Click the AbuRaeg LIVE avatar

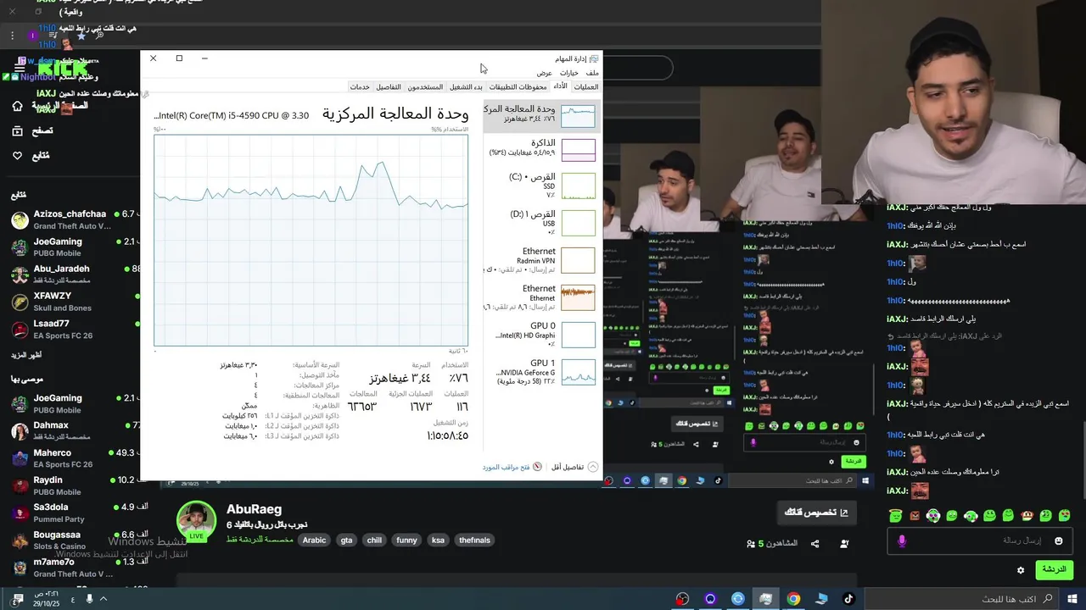pos(196,523)
